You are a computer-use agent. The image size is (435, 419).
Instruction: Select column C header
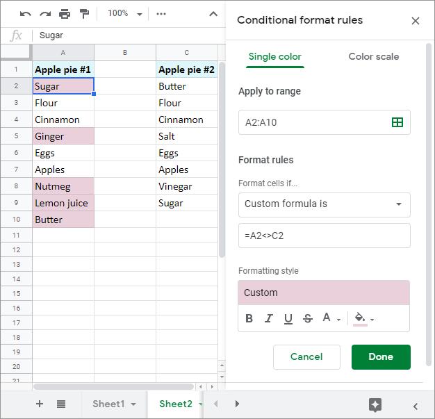187,52
